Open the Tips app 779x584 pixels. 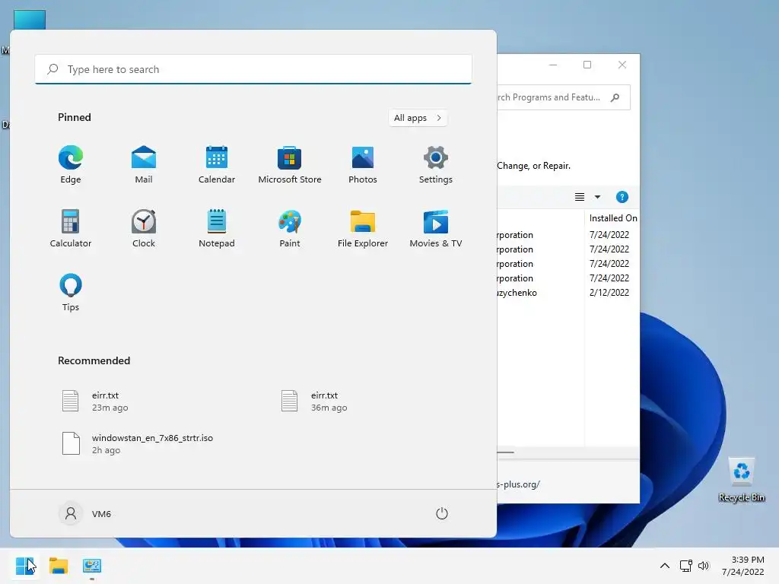pyautogui.click(x=71, y=293)
